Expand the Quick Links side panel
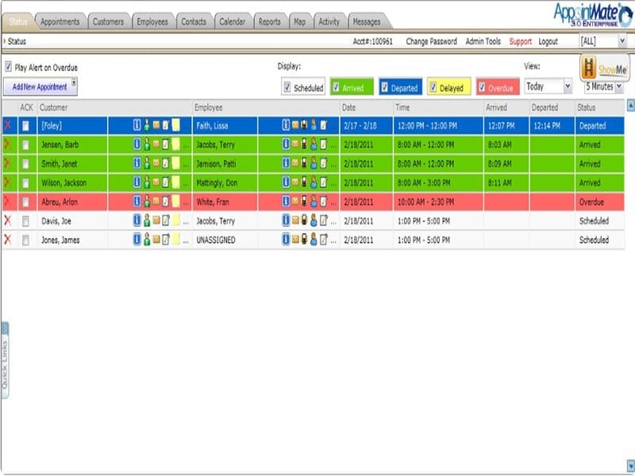This screenshot has width=635, height=476. (x=5, y=360)
